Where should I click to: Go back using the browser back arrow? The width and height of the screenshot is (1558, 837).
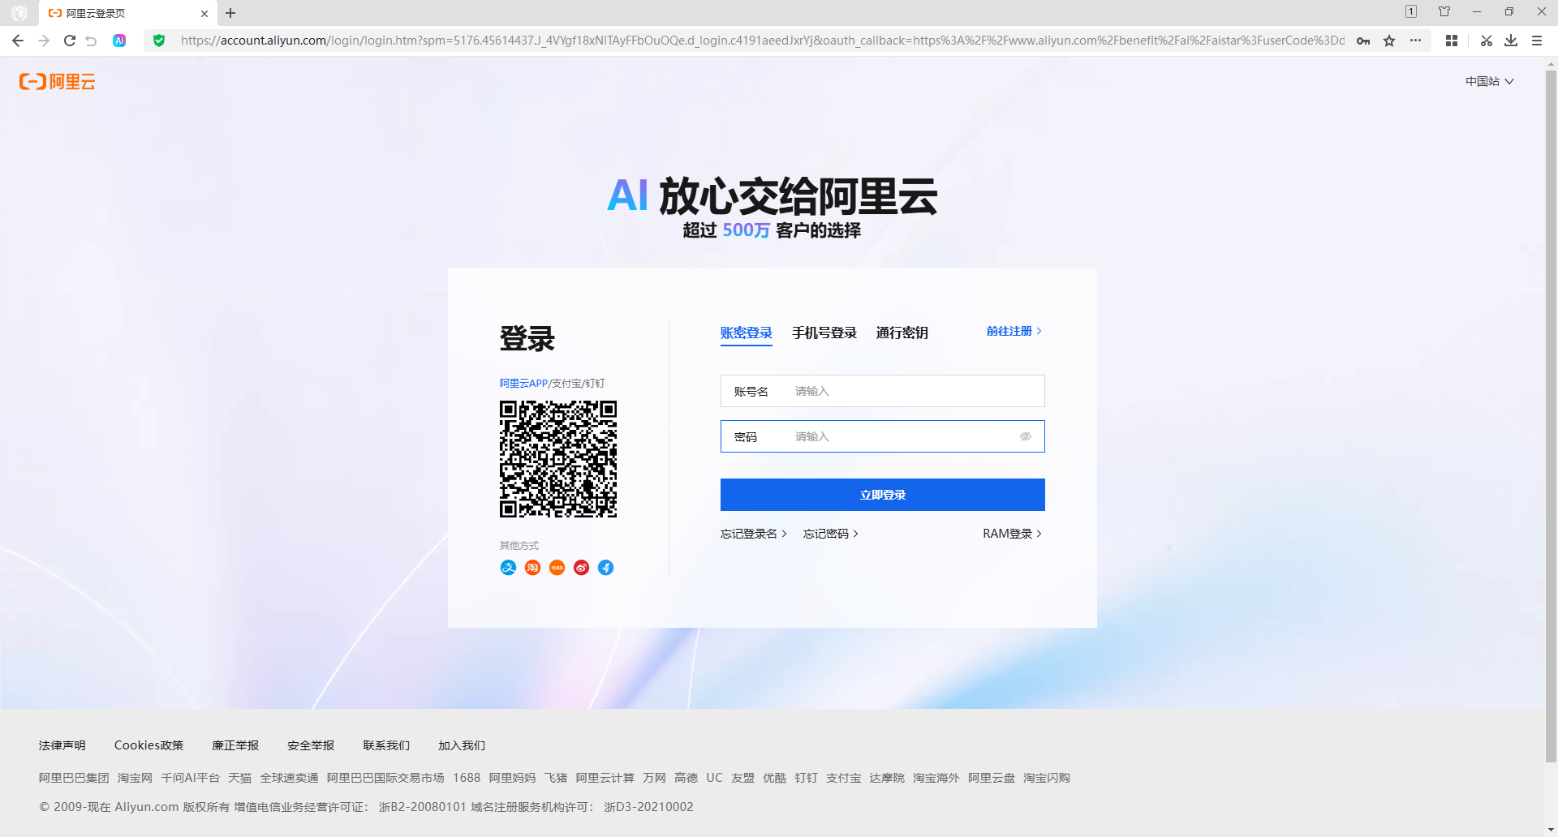pos(18,41)
